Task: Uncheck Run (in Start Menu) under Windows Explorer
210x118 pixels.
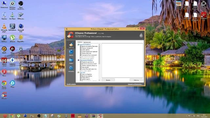Action: 81,64
